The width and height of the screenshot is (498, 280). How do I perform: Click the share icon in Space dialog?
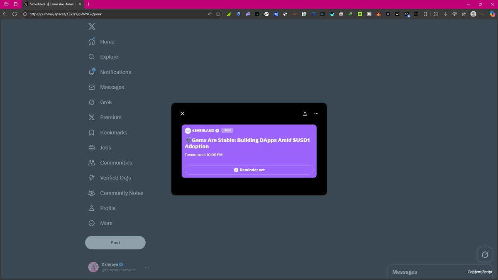[x=305, y=114]
